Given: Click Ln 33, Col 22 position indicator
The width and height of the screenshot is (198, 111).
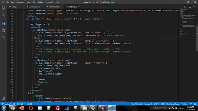Looking at the screenshot, I should pyautogui.click(x=137, y=104).
